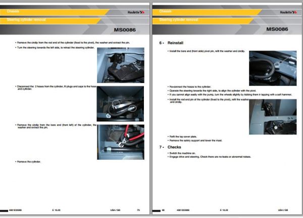This screenshot has height=218, width=303.
Task: Click the 'E 10.20' revision on page 80 footer
Action: pyautogui.click(x=224, y=210)
